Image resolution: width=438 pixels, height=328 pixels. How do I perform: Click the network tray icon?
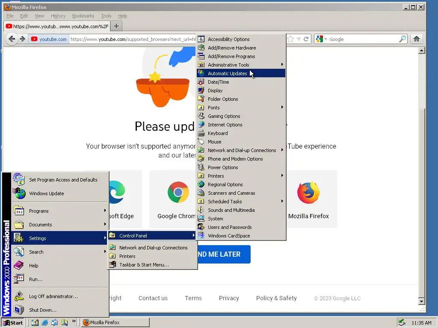coord(402,322)
